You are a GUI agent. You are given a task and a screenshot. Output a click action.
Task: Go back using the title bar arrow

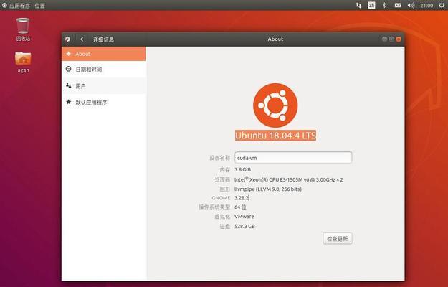tap(82, 39)
